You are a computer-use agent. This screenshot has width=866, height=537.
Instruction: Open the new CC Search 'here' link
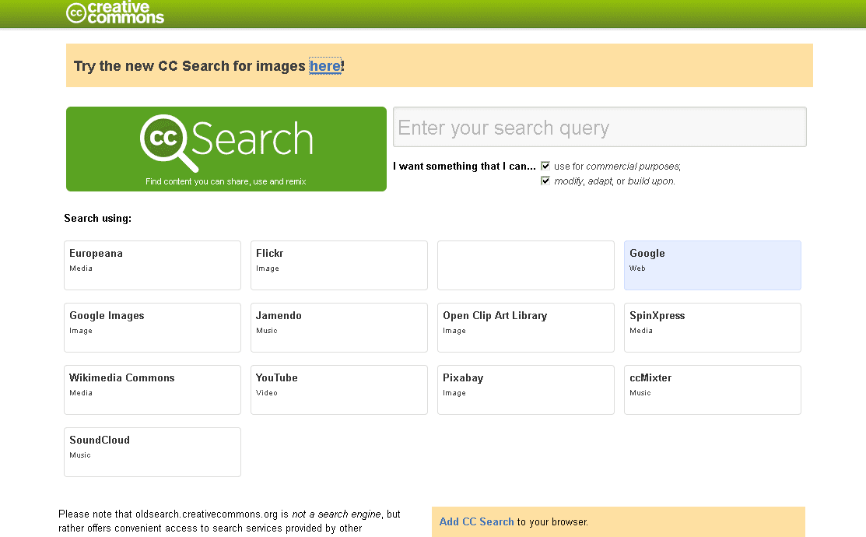click(324, 65)
